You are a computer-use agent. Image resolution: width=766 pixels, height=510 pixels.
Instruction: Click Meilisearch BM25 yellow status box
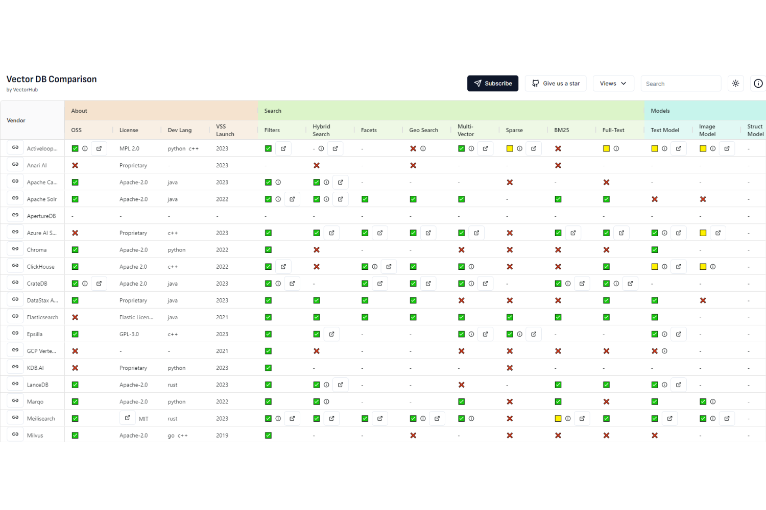[x=558, y=418]
